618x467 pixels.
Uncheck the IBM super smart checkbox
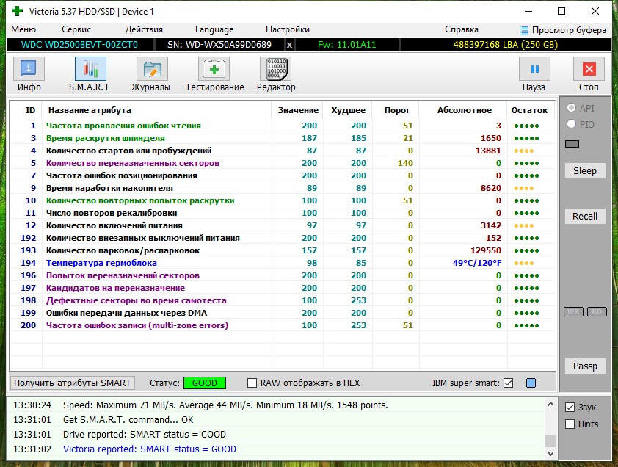point(509,383)
